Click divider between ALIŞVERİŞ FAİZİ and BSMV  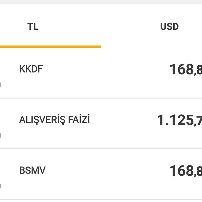coord(101,149)
